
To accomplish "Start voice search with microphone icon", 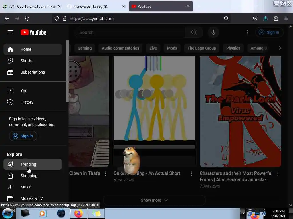I will 213,32.
